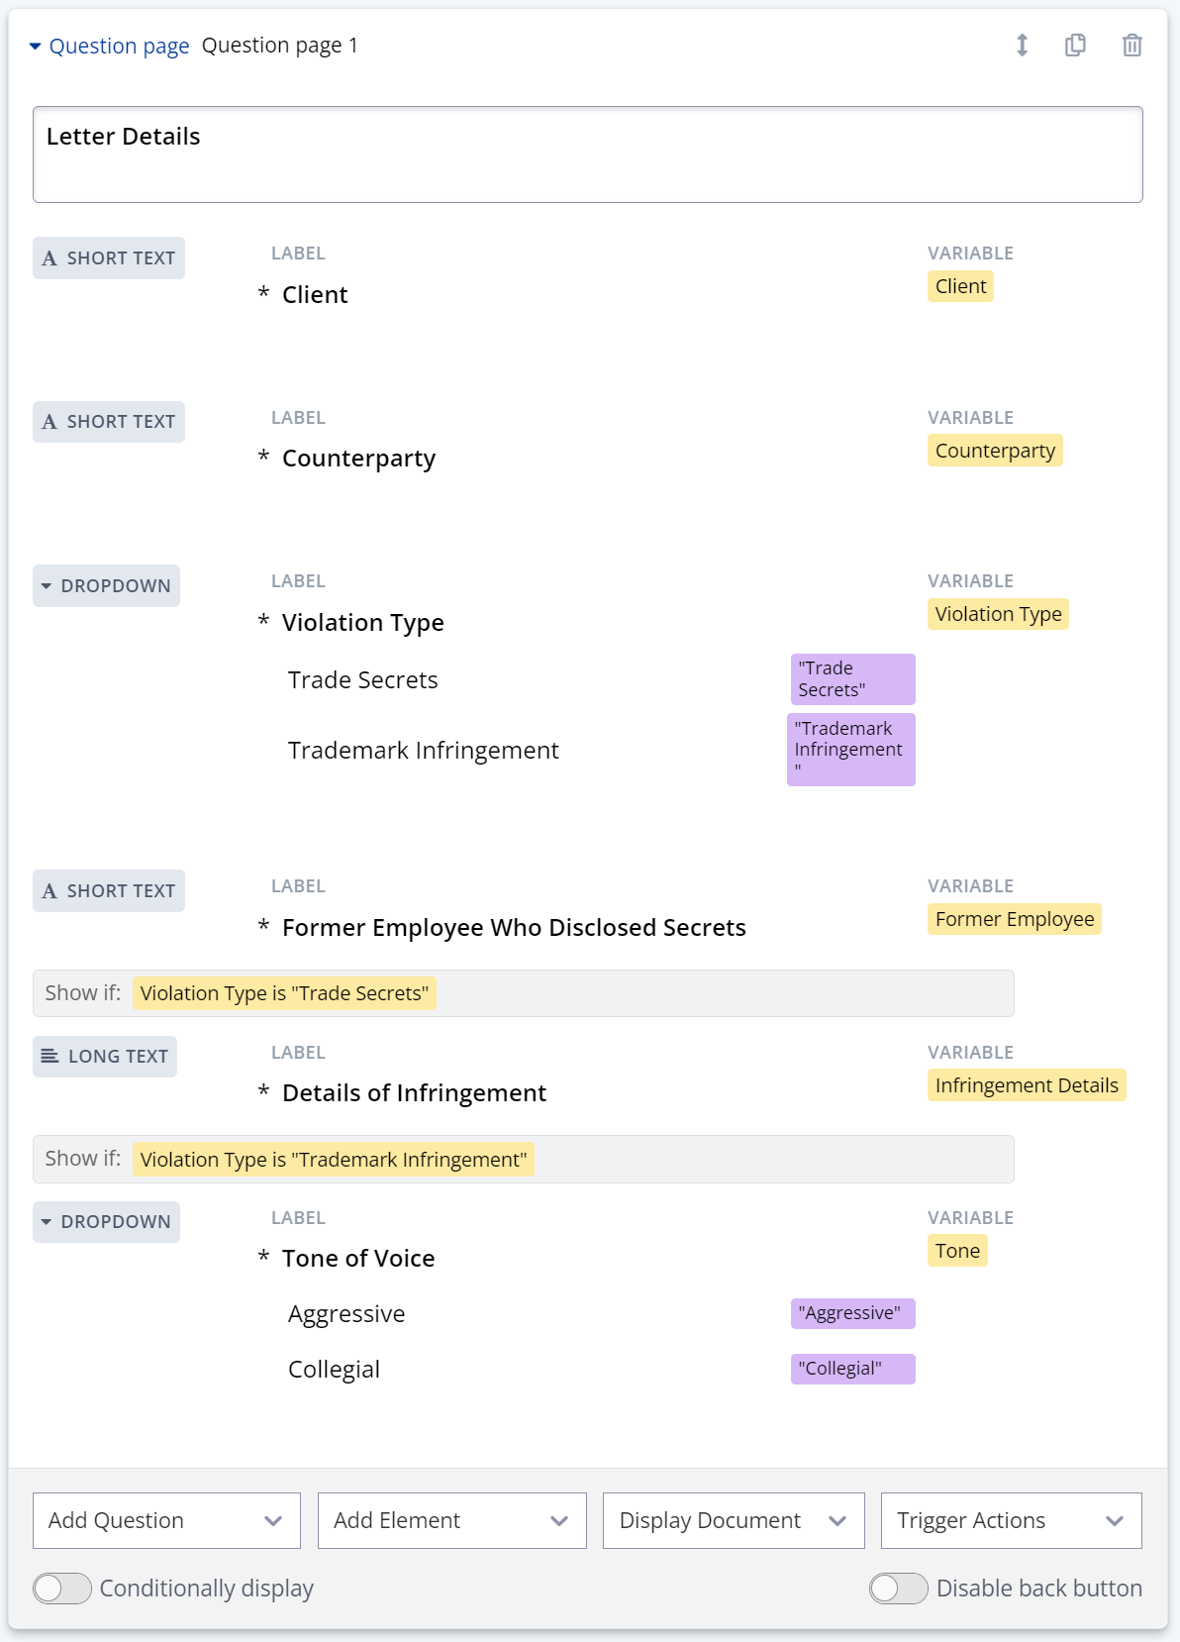
Task: Click the Dropdown type badge for Tone of Voice
Action: [106, 1222]
